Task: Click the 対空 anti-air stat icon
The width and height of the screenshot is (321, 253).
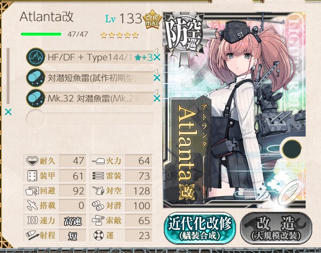Action: click(x=98, y=190)
